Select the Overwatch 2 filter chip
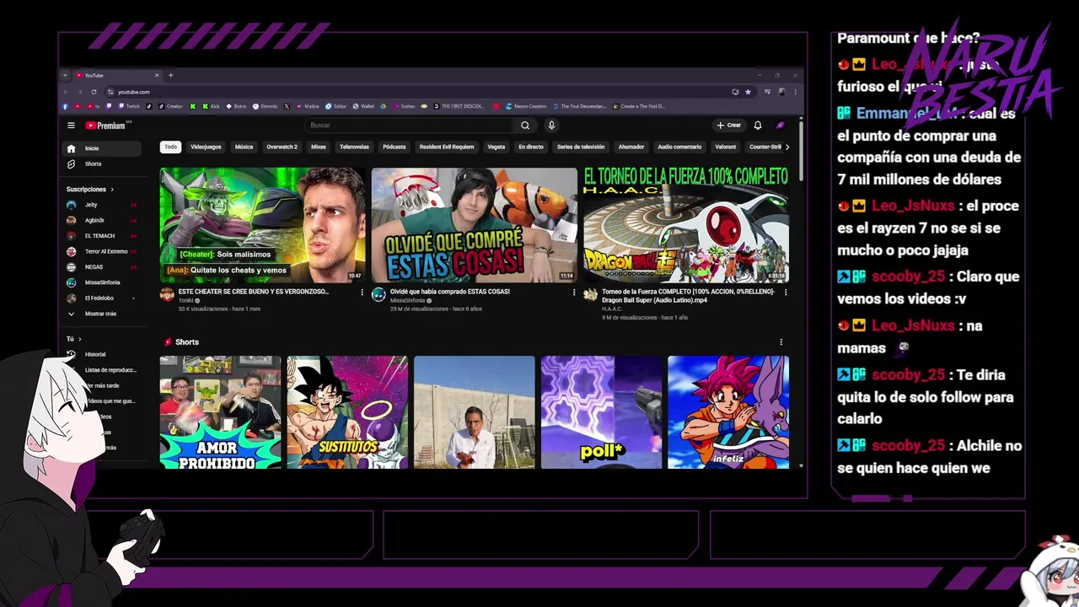 point(282,147)
